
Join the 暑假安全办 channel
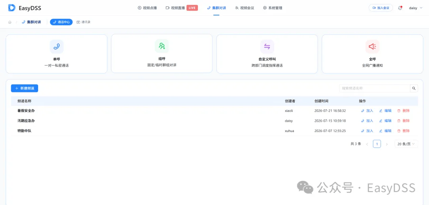(x=367, y=111)
